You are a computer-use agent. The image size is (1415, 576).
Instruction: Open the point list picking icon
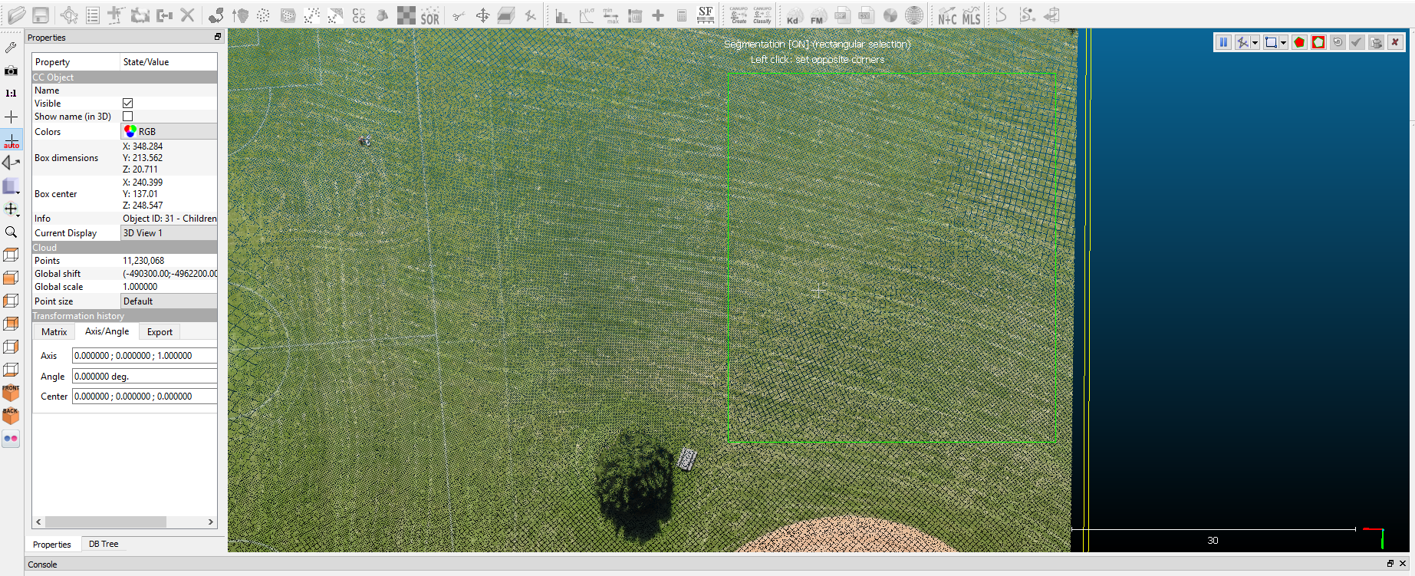coord(93,15)
